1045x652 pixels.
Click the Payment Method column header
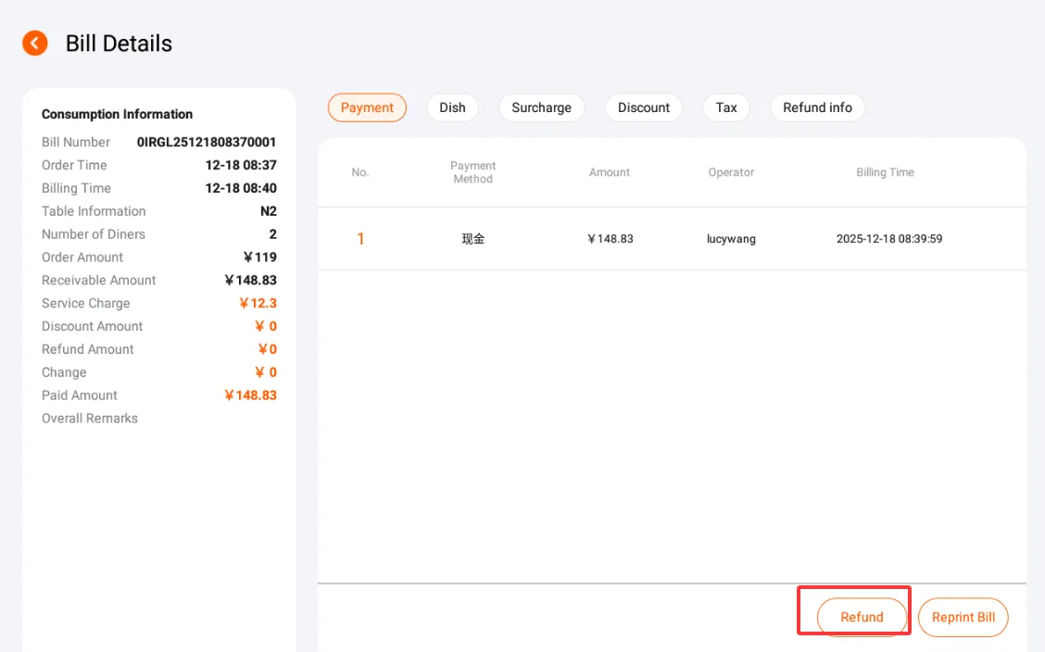(x=473, y=172)
